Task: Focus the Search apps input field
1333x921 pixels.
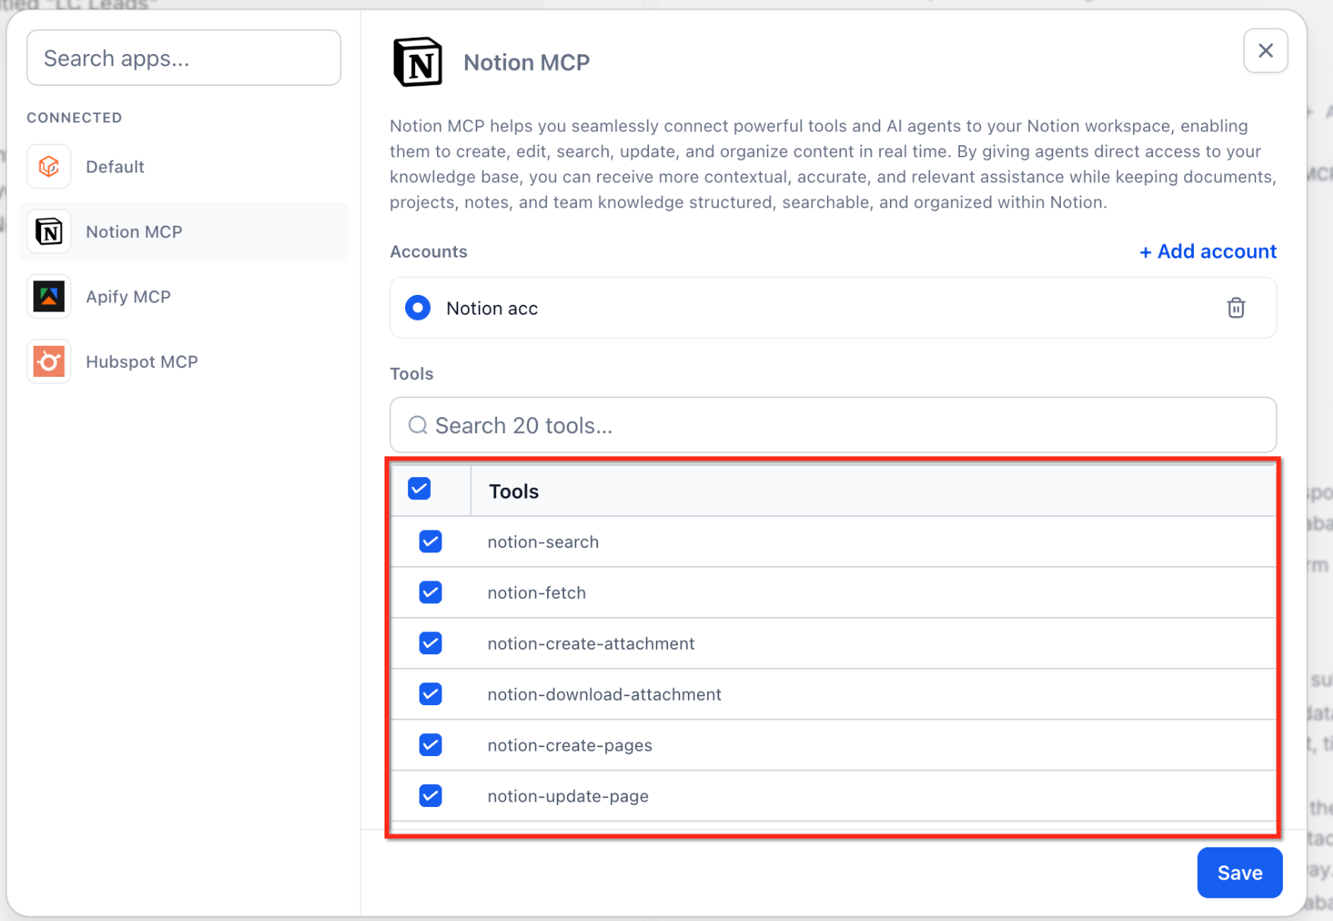Action: [x=184, y=58]
